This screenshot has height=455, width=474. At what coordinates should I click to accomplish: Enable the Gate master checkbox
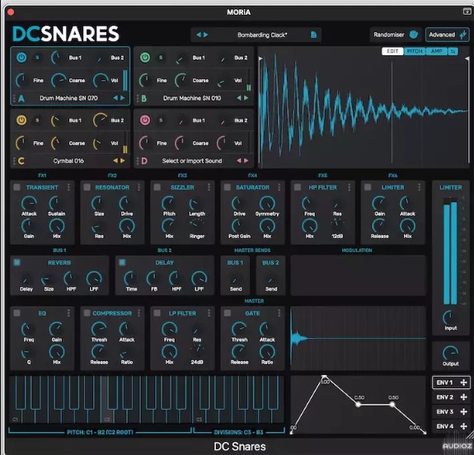(228, 313)
